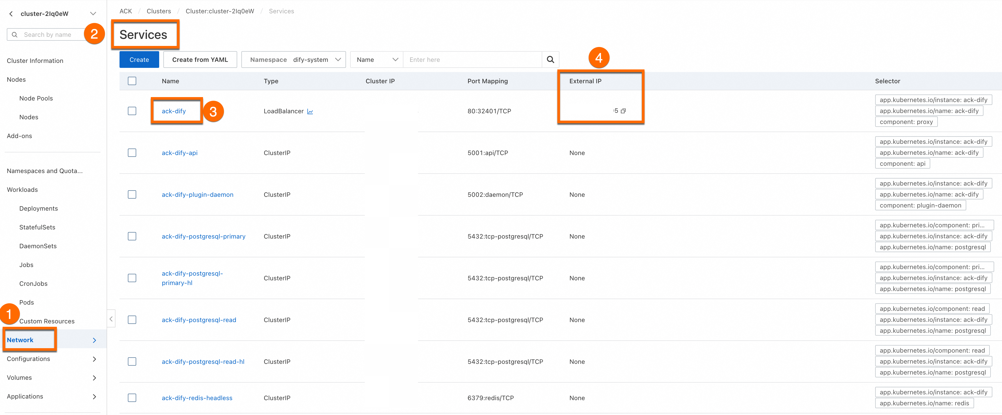
Task: Open the ack-dify-plugin-daemon service link
Action: [x=197, y=194]
